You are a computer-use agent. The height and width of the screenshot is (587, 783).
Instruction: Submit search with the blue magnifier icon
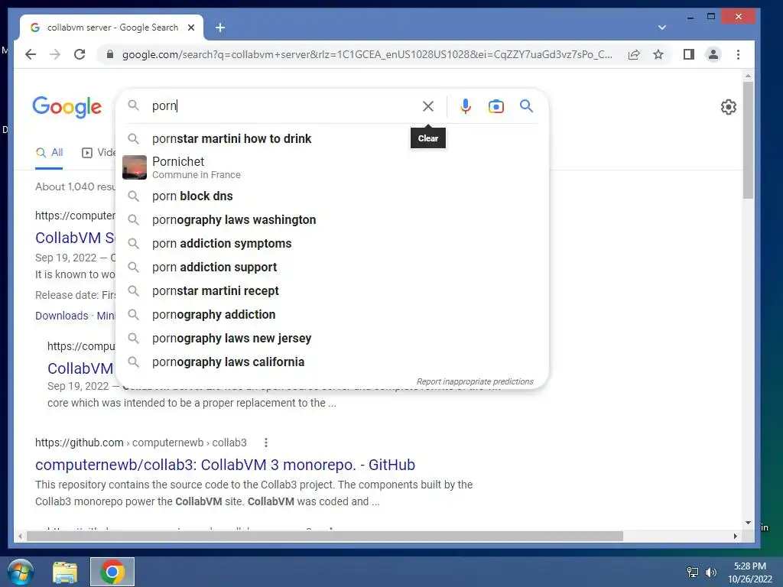[x=526, y=105]
